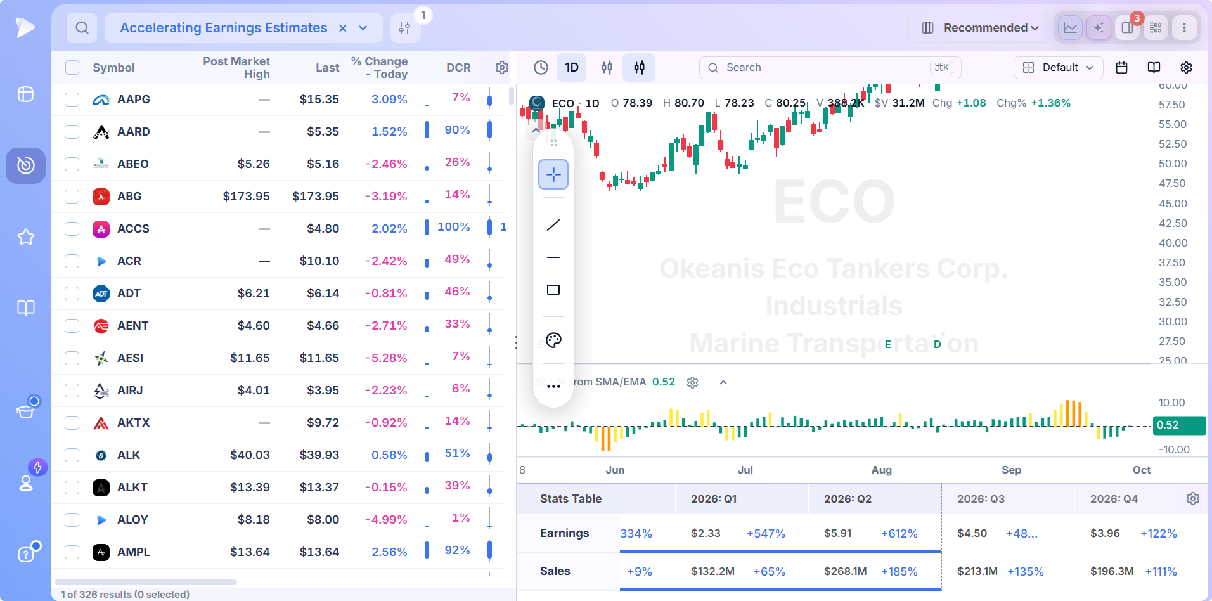Check the ACCS row checkbox

(72, 229)
